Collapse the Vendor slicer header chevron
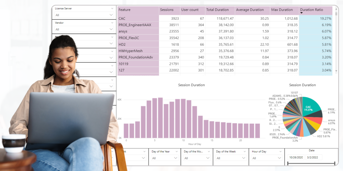Image resolution: width=343 pixels, height=171 pixels. (x=112, y=23)
